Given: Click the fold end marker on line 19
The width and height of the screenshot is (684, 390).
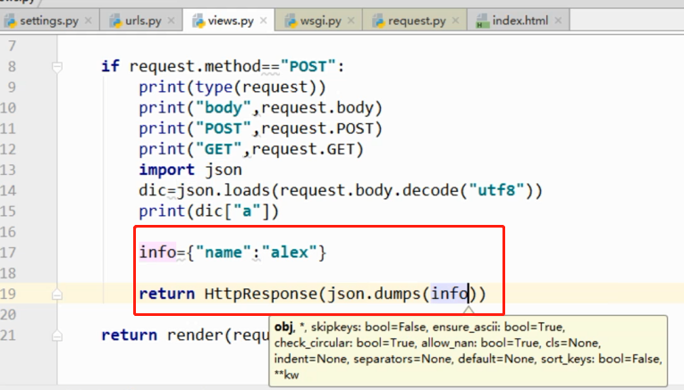Looking at the screenshot, I should pyautogui.click(x=57, y=295).
